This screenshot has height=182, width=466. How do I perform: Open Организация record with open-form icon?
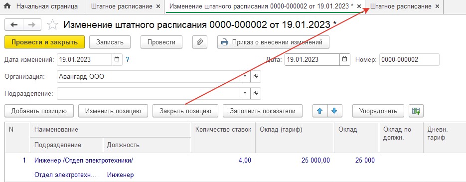point(256,76)
